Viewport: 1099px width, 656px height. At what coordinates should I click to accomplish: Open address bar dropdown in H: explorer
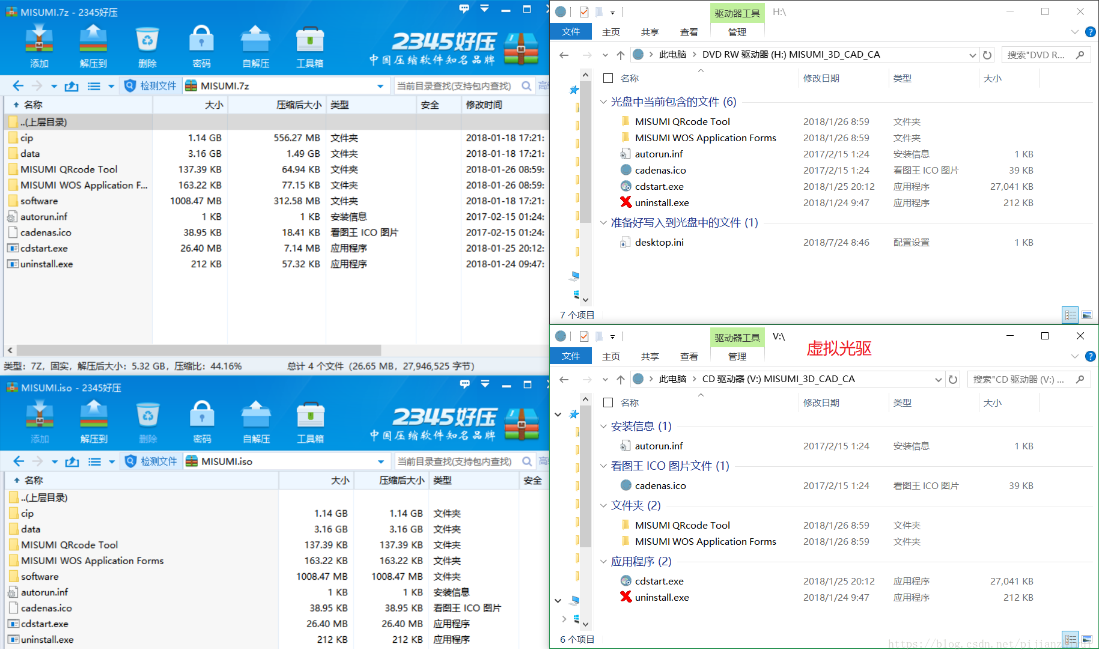(972, 55)
